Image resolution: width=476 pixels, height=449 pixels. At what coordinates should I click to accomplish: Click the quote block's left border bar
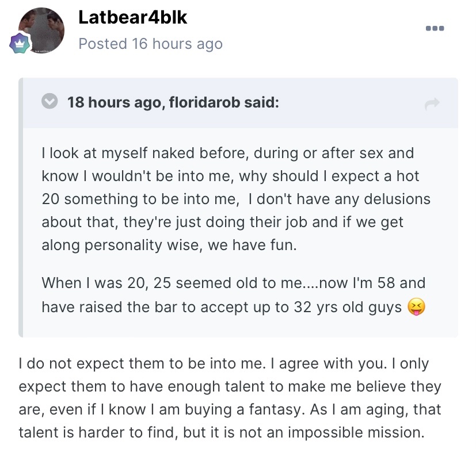click(x=21, y=208)
